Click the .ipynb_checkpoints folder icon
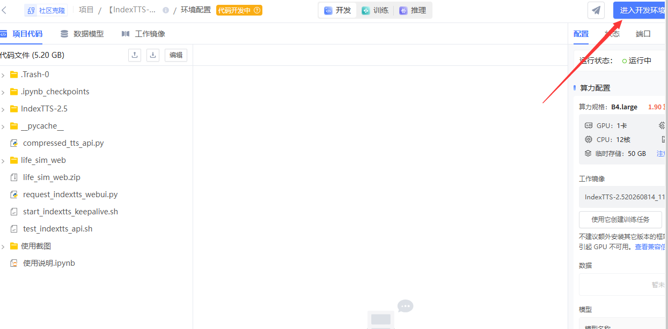The image size is (668, 329). [x=14, y=92]
